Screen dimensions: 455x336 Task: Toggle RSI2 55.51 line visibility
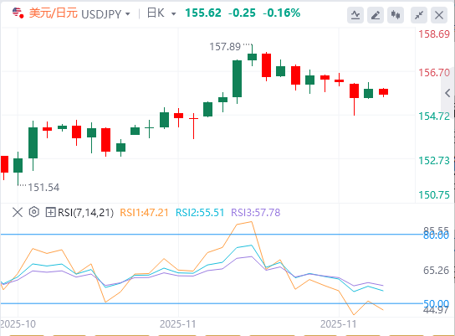click(x=200, y=213)
